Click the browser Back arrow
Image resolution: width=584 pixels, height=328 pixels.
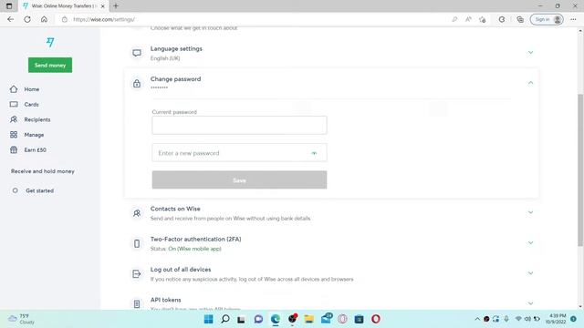point(10,19)
